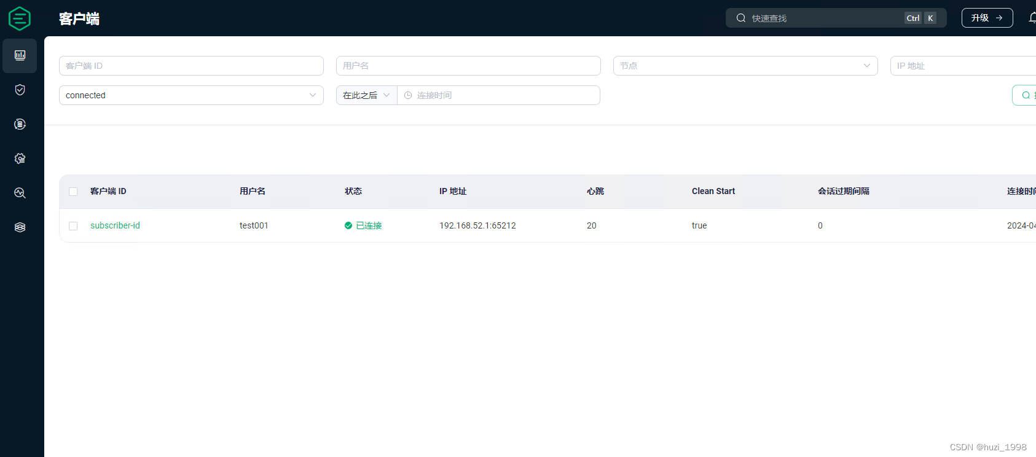Click the EMQX logo icon
Screen dimensions: 1036x457
coord(20,18)
